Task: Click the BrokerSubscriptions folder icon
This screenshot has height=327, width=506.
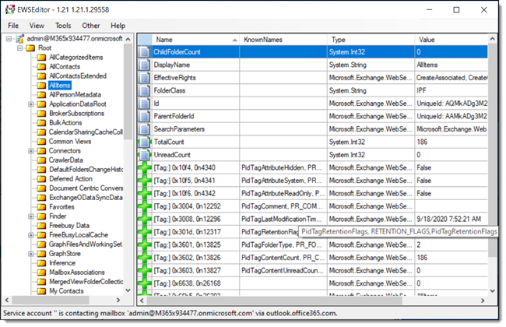Action: 41,114
